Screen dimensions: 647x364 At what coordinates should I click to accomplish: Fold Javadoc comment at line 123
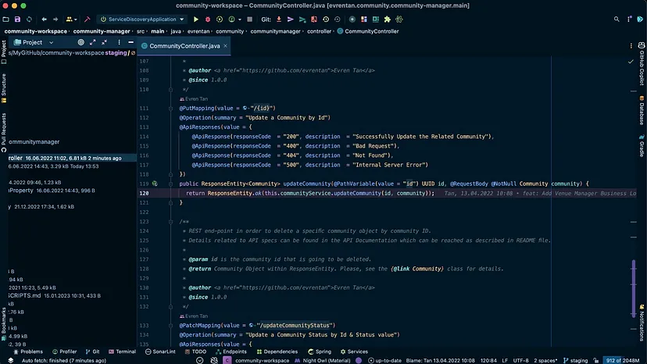tap(170, 222)
